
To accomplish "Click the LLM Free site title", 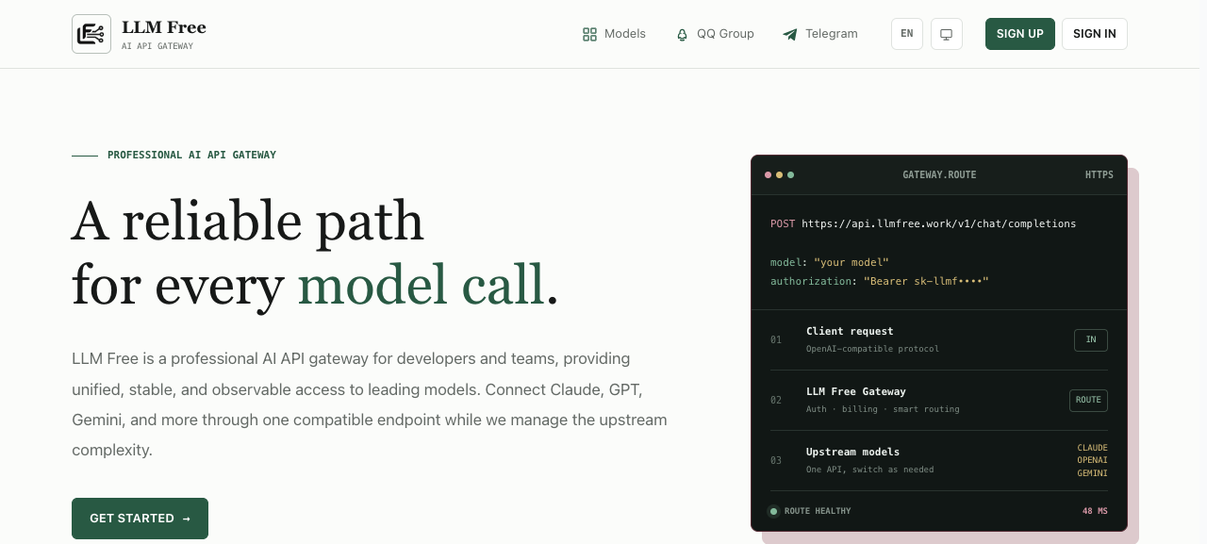I will [164, 27].
